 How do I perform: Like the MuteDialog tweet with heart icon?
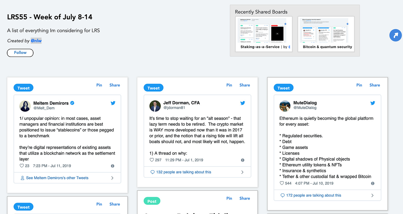pyautogui.click(x=282, y=183)
